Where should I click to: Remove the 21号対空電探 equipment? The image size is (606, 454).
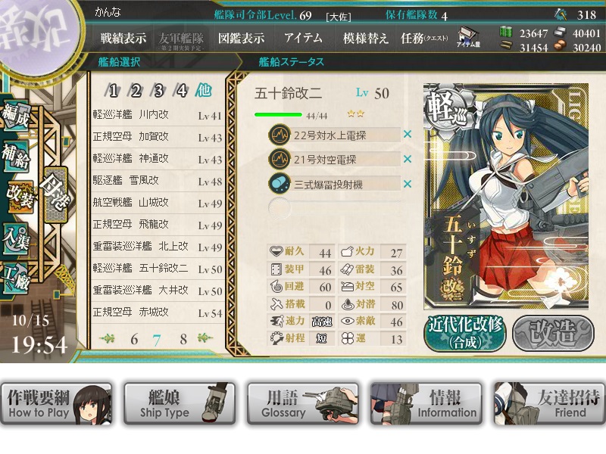coord(408,159)
